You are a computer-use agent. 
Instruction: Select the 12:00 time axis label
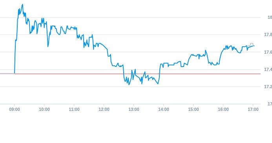[104, 110]
